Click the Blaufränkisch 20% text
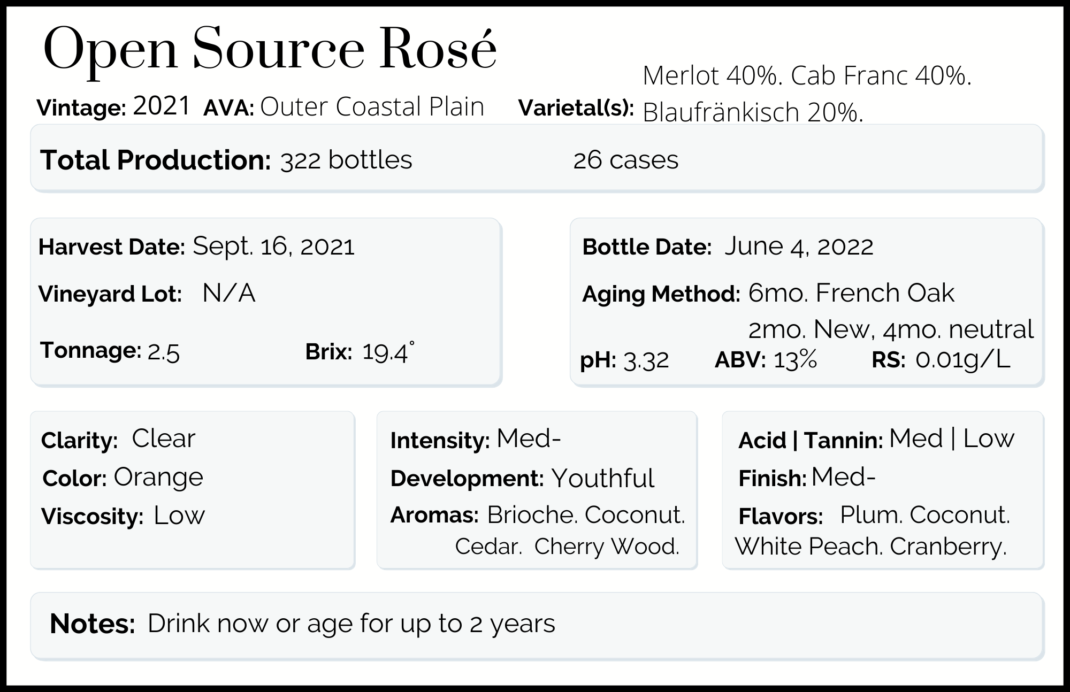This screenshot has width=1070, height=692. (x=753, y=112)
